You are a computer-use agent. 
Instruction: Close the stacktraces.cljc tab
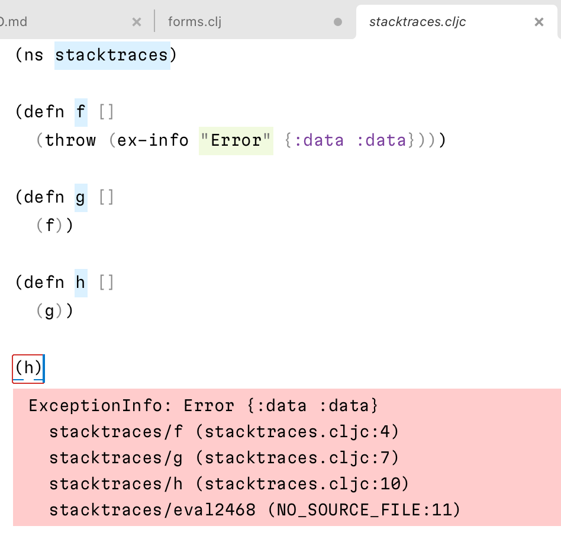click(x=539, y=22)
